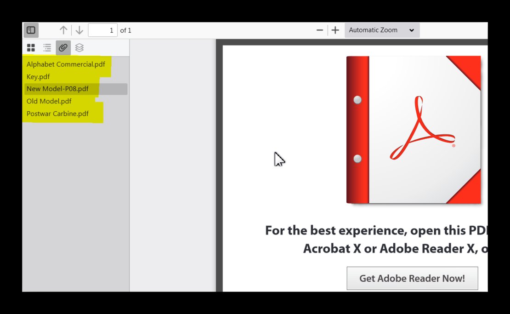Show layers view
Screen dimensions: 510x314
coord(79,48)
